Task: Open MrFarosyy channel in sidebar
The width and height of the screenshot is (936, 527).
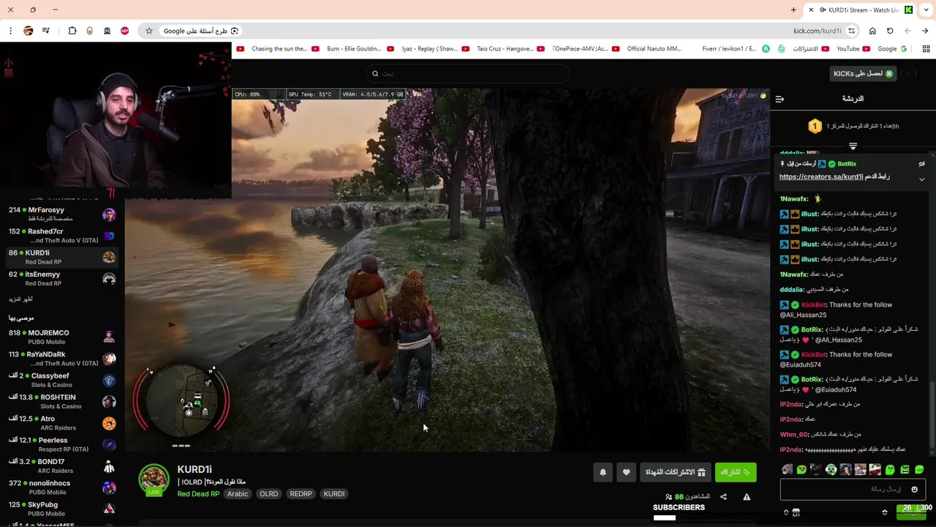Action: [62, 214]
